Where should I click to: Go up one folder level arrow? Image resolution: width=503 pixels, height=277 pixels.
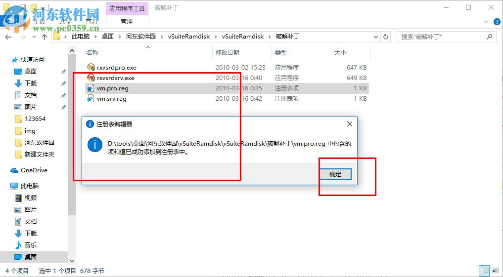[x=45, y=37]
